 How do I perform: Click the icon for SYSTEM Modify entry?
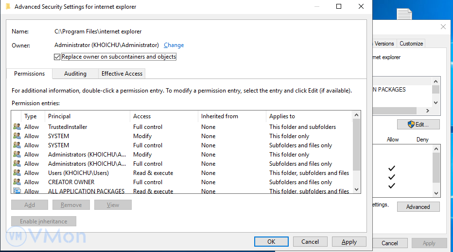[17, 136]
